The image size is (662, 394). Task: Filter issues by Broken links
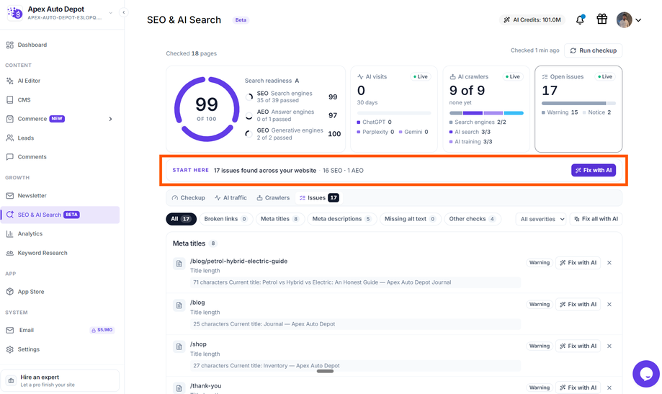point(226,219)
